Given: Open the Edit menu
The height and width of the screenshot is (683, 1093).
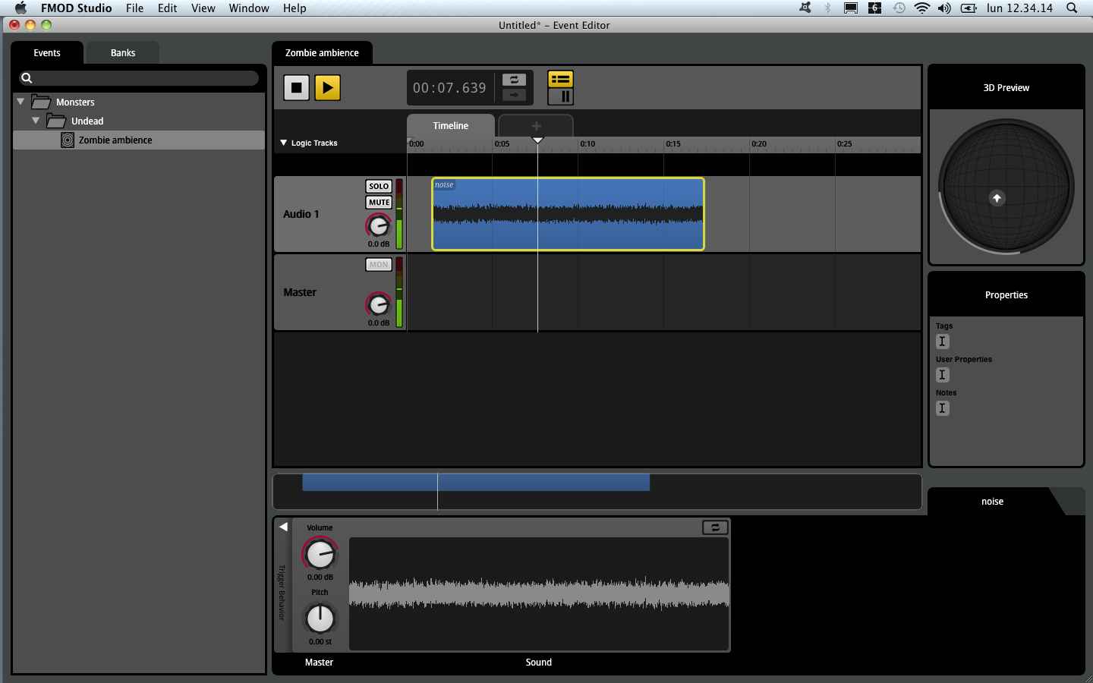Looking at the screenshot, I should coord(167,8).
